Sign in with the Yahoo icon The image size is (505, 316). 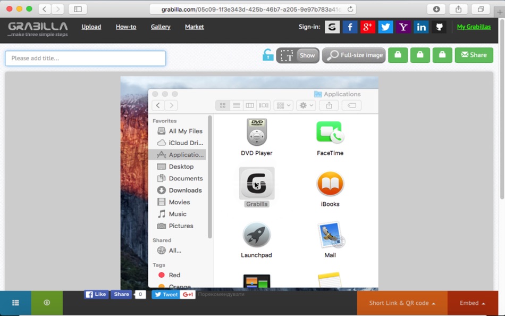click(x=403, y=27)
